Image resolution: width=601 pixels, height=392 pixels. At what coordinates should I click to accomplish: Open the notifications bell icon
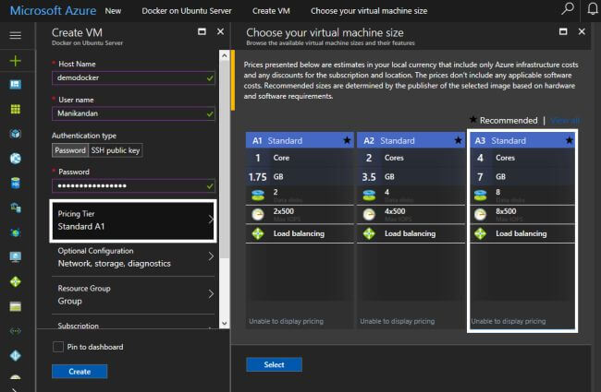[592, 10]
